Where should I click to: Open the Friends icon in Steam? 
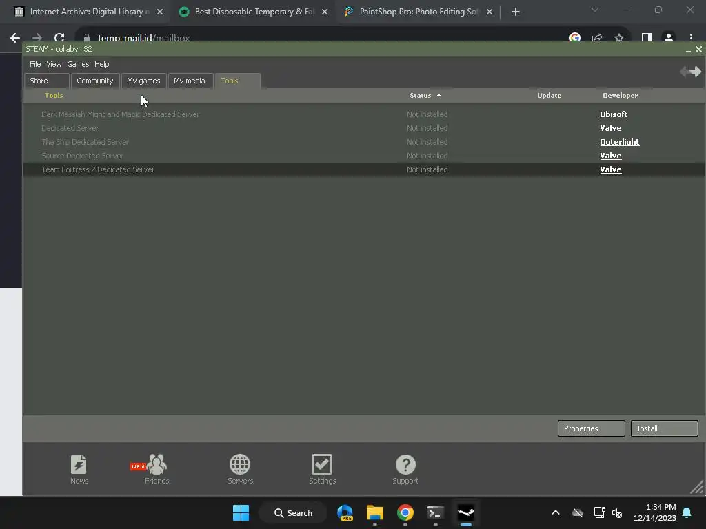[157, 469]
